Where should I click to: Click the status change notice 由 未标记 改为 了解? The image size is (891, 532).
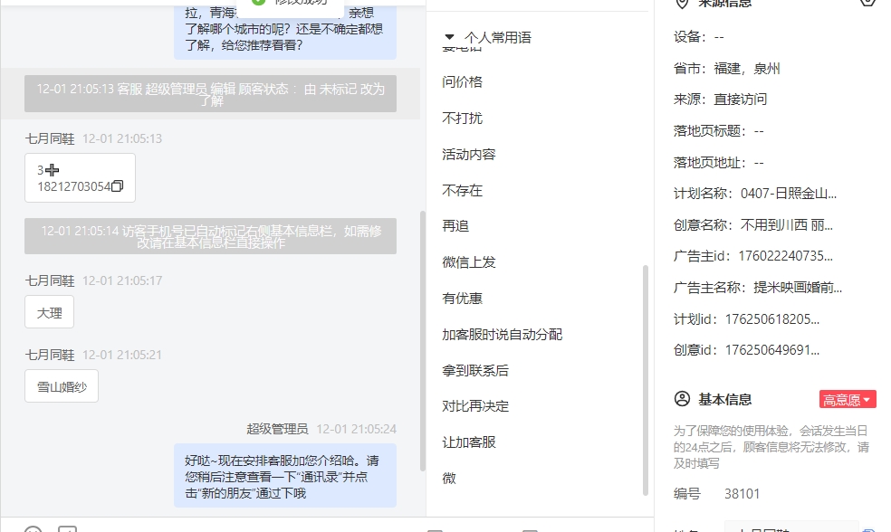pos(210,94)
